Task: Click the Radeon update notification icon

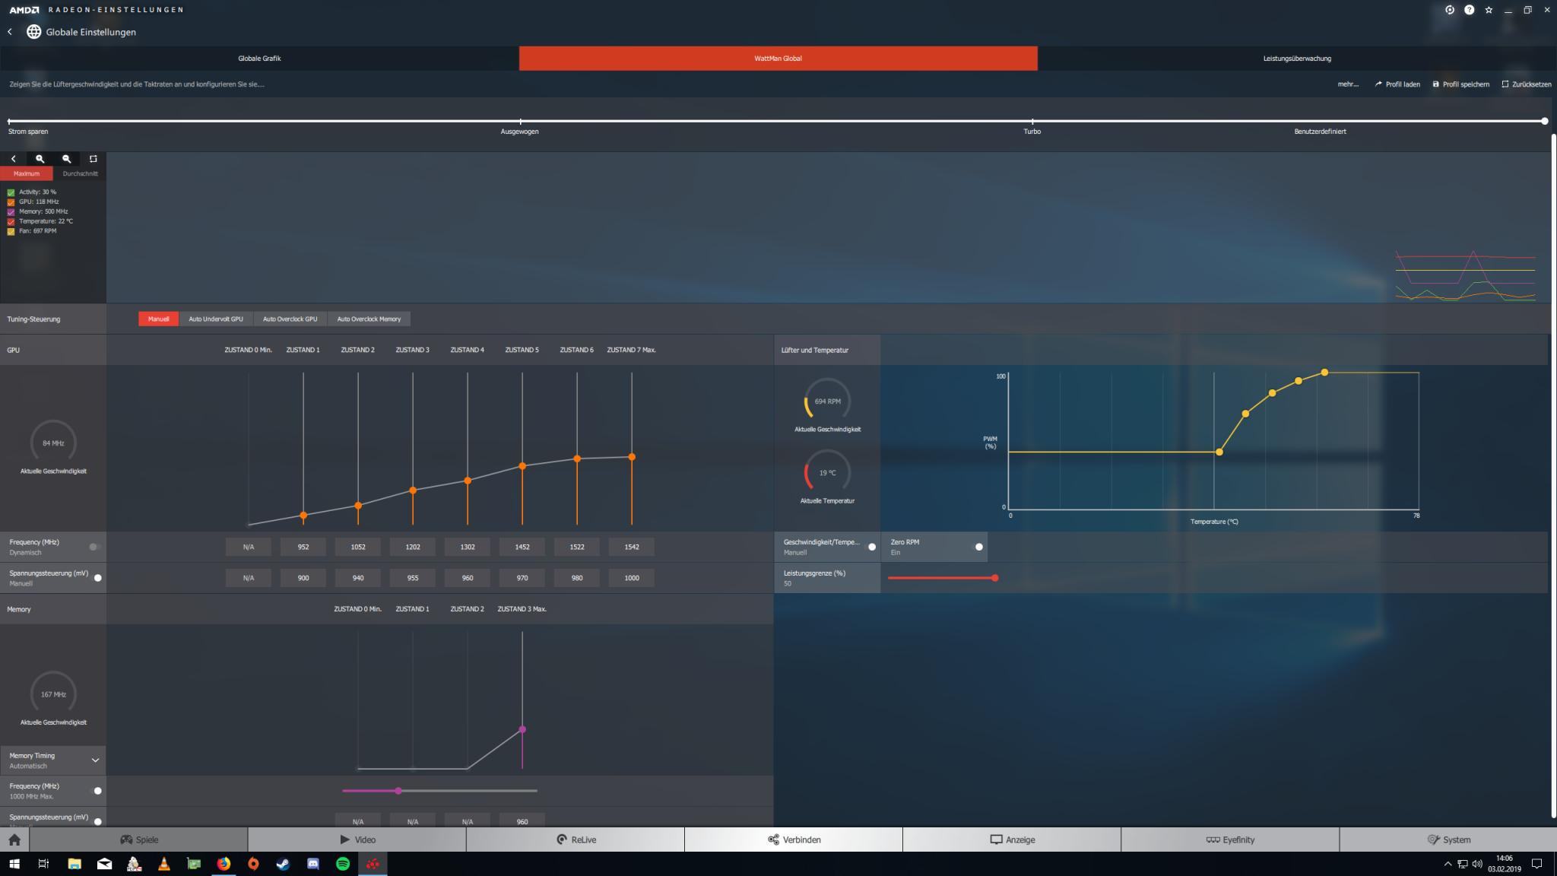Action: point(1449,10)
